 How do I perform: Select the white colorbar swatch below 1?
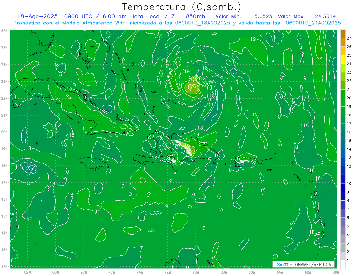343,264
